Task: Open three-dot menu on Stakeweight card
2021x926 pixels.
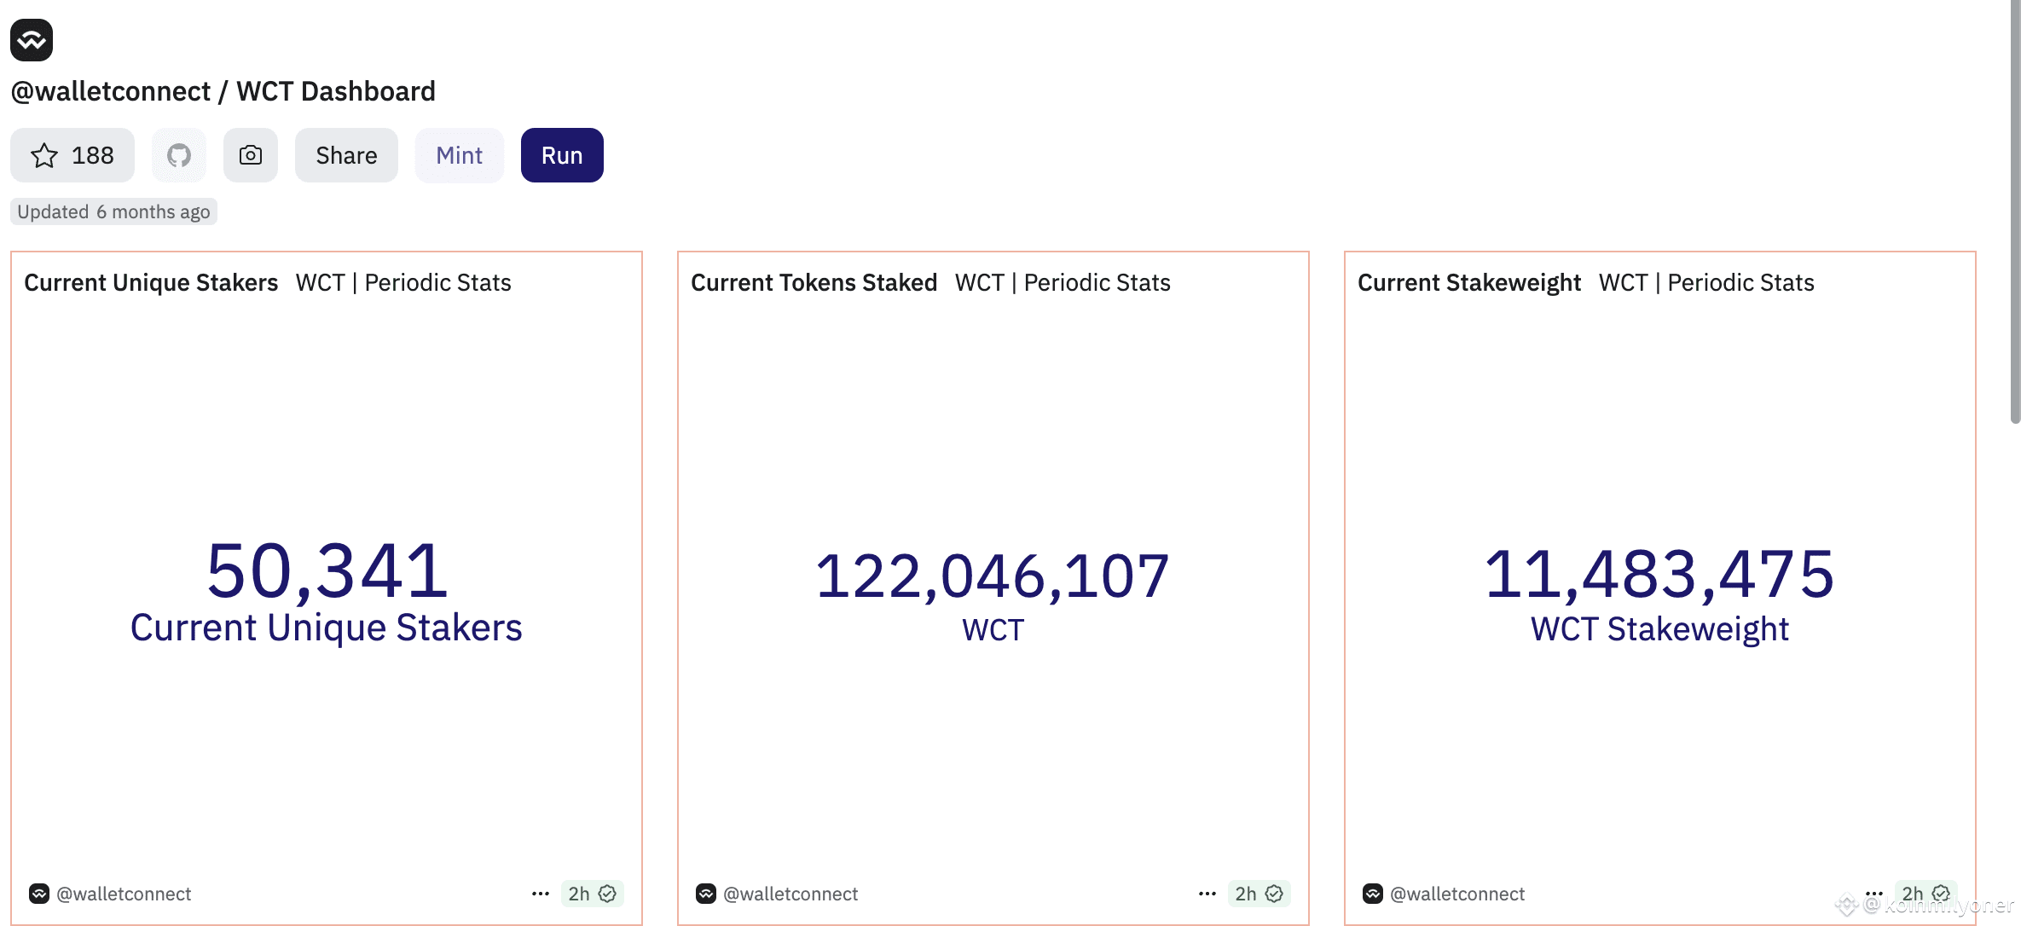Action: coord(1874,894)
